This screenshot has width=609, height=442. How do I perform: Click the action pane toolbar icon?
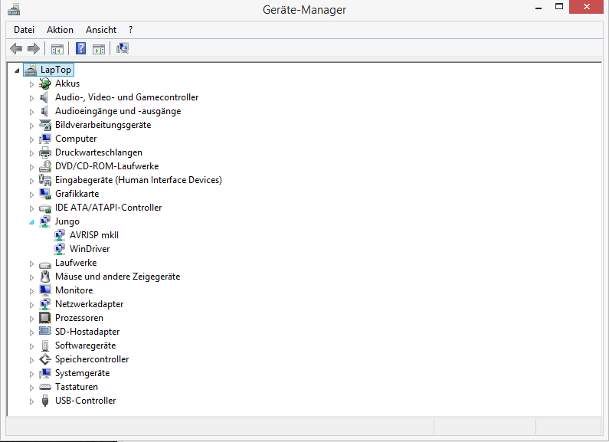[99, 49]
